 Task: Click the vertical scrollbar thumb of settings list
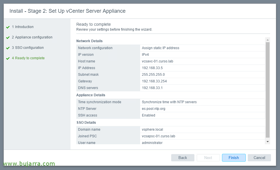(268, 90)
